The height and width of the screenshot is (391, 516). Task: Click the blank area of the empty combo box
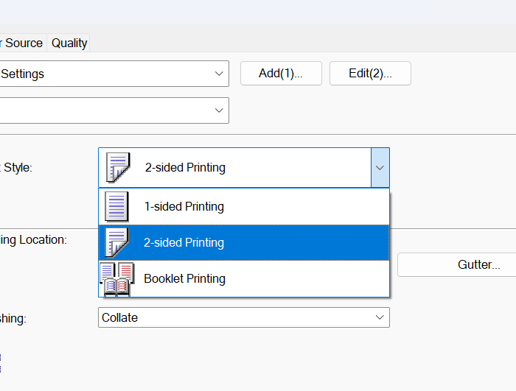click(103, 110)
